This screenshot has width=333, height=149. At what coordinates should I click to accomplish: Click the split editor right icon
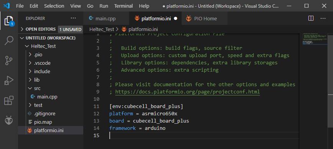coord(311,18)
